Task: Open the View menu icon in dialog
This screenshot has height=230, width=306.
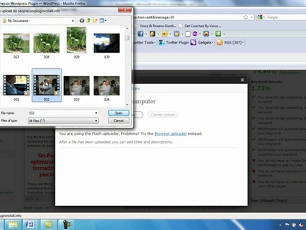Action: coord(103,20)
